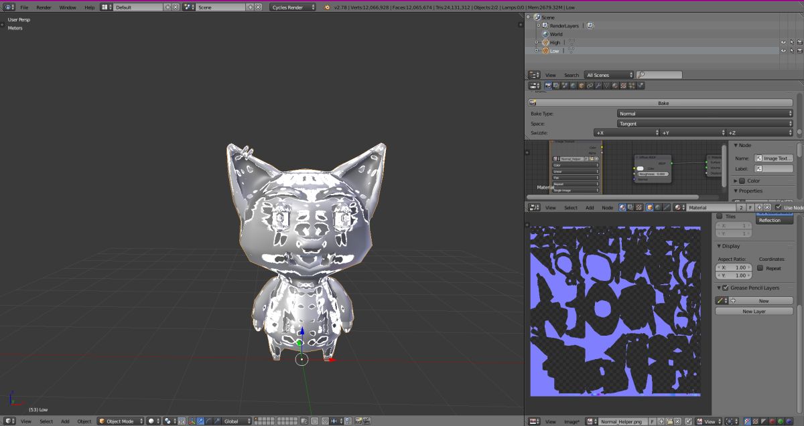
Task: Open the Object Mode dropdown
Action: pyautogui.click(x=120, y=421)
